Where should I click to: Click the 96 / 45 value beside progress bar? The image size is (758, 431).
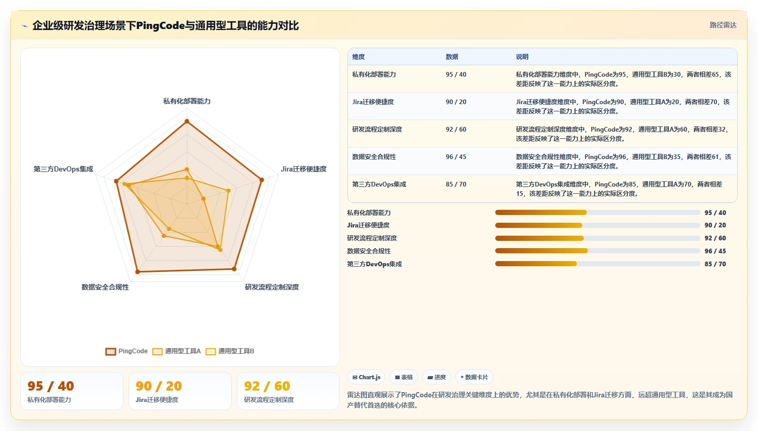pos(715,251)
